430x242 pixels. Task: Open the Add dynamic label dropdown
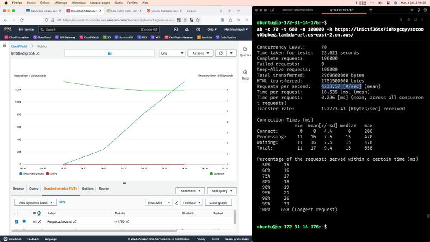coord(36,202)
